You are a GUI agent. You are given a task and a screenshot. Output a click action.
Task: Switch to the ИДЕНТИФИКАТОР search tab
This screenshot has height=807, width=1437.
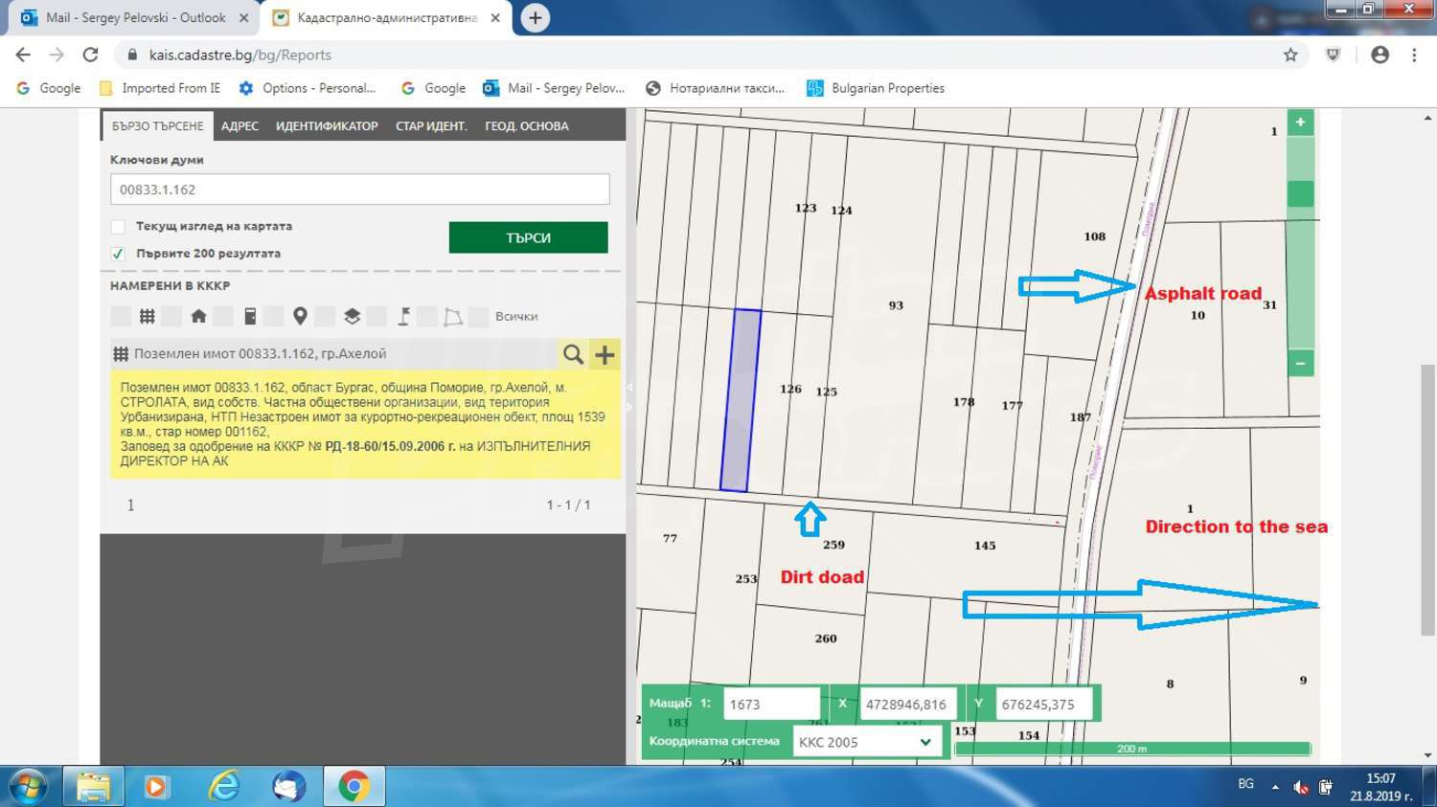(x=327, y=126)
